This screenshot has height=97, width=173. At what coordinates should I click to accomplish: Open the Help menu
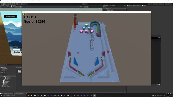pyautogui.click(x=24, y=2)
